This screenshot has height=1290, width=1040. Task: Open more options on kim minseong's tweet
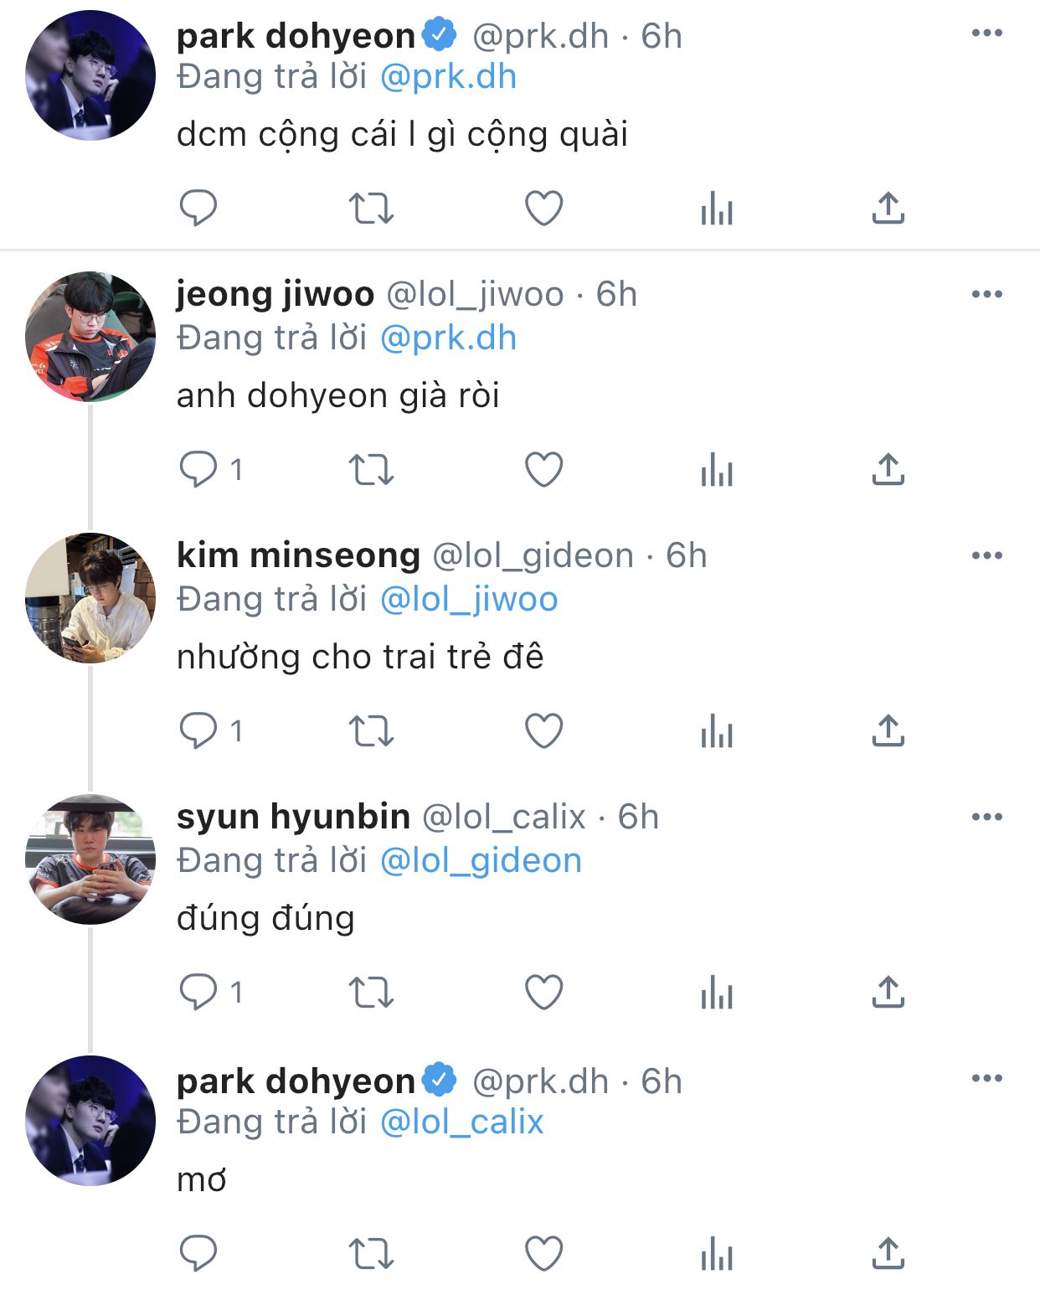tap(986, 555)
